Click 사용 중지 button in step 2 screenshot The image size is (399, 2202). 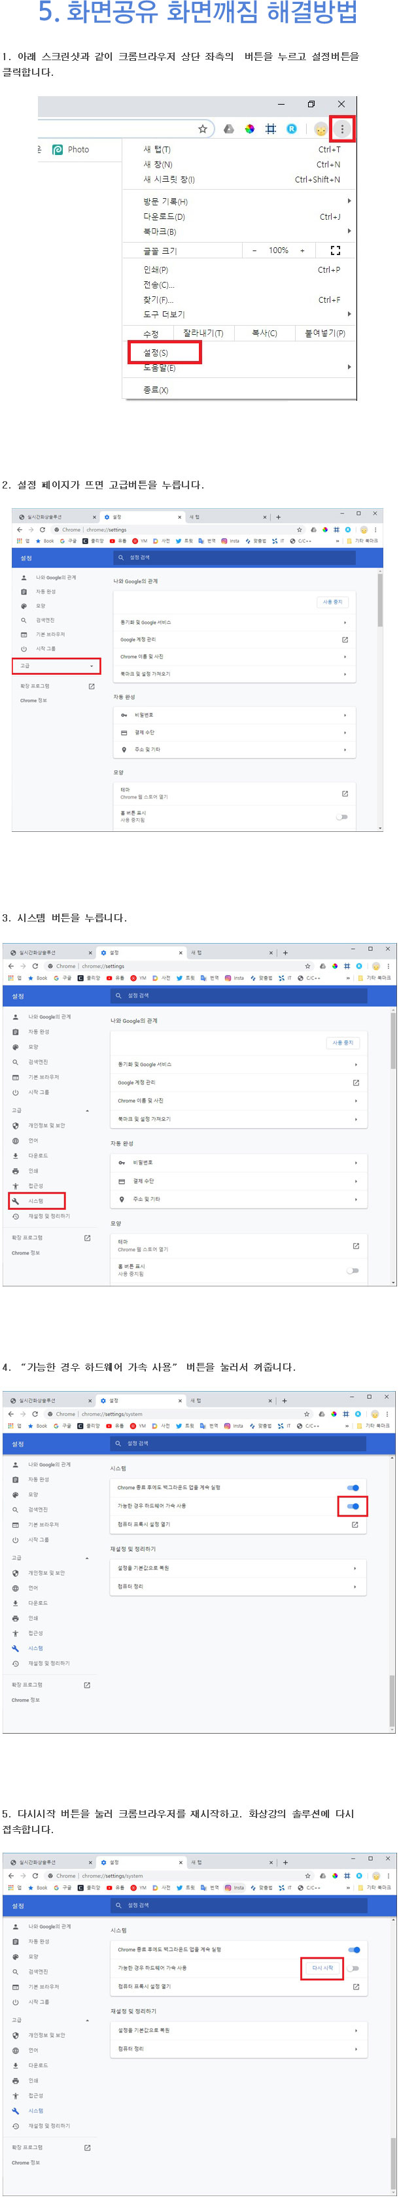pos(332,602)
